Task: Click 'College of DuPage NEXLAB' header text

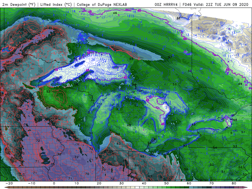Action: point(102,4)
